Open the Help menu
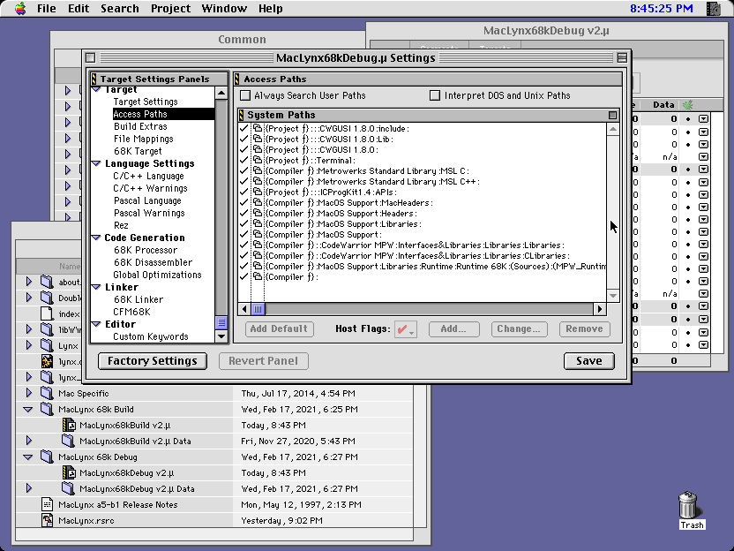Screen dimensions: 734x551 (x=271, y=9)
